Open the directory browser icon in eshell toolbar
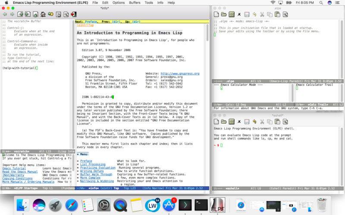Screen dimensions: 345x215 tap(232, 122)
